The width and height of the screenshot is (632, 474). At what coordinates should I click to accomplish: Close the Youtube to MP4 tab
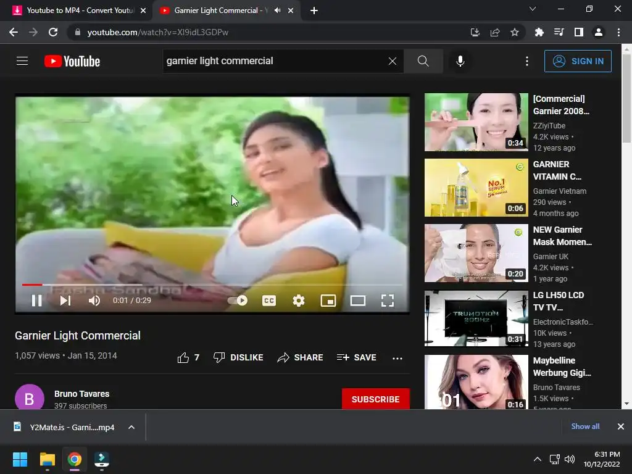(143, 10)
